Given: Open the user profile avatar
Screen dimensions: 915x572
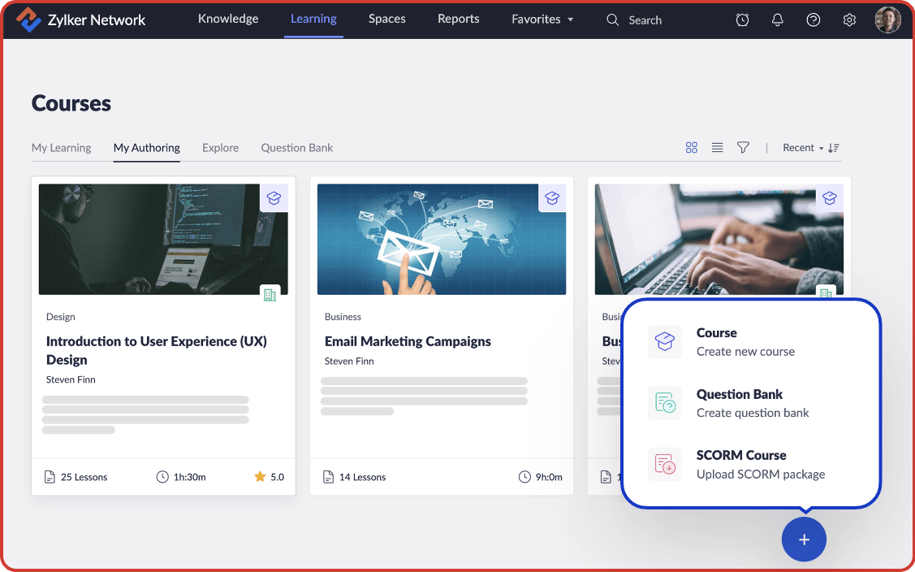Looking at the screenshot, I should (887, 20).
